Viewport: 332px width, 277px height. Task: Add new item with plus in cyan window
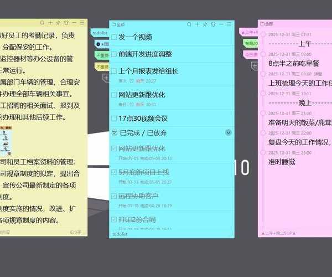point(197,24)
